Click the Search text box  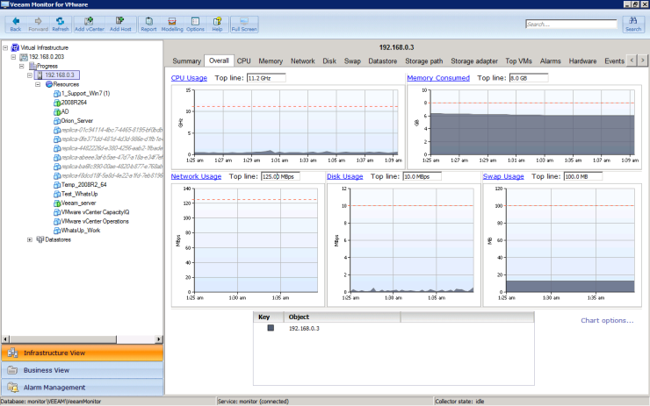pyautogui.click(x=571, y=24)
